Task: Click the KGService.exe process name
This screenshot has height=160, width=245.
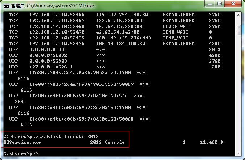Action: pos(22,142)
